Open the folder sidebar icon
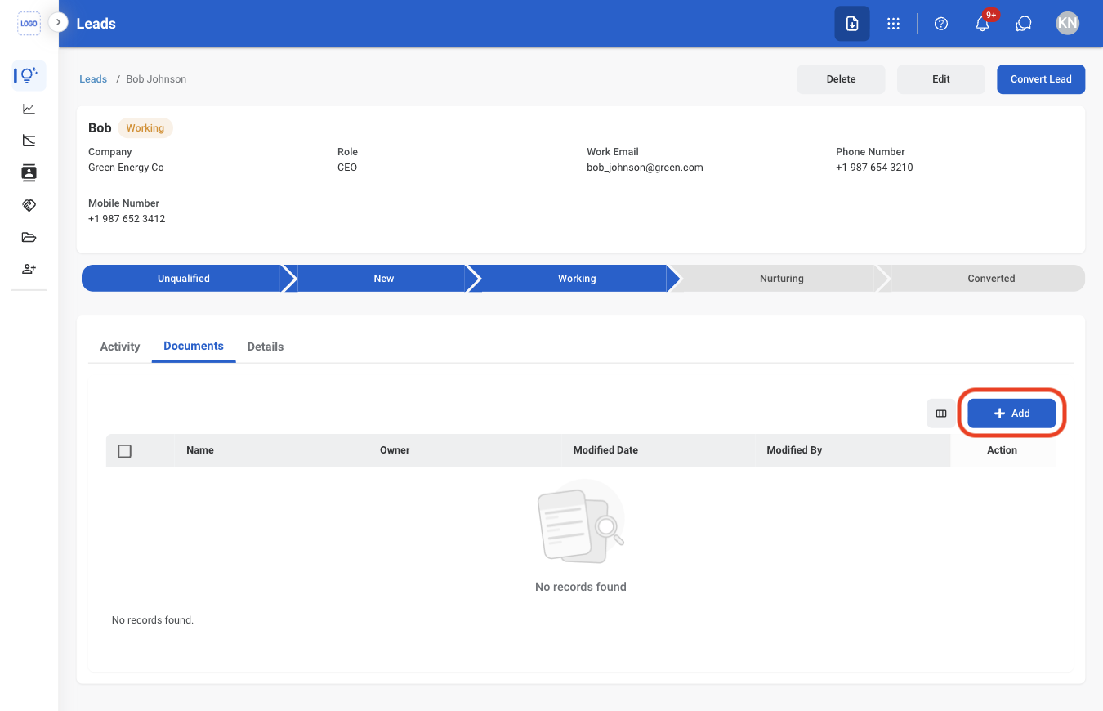The image size is (1103, 711). click(x=29, y=238)
